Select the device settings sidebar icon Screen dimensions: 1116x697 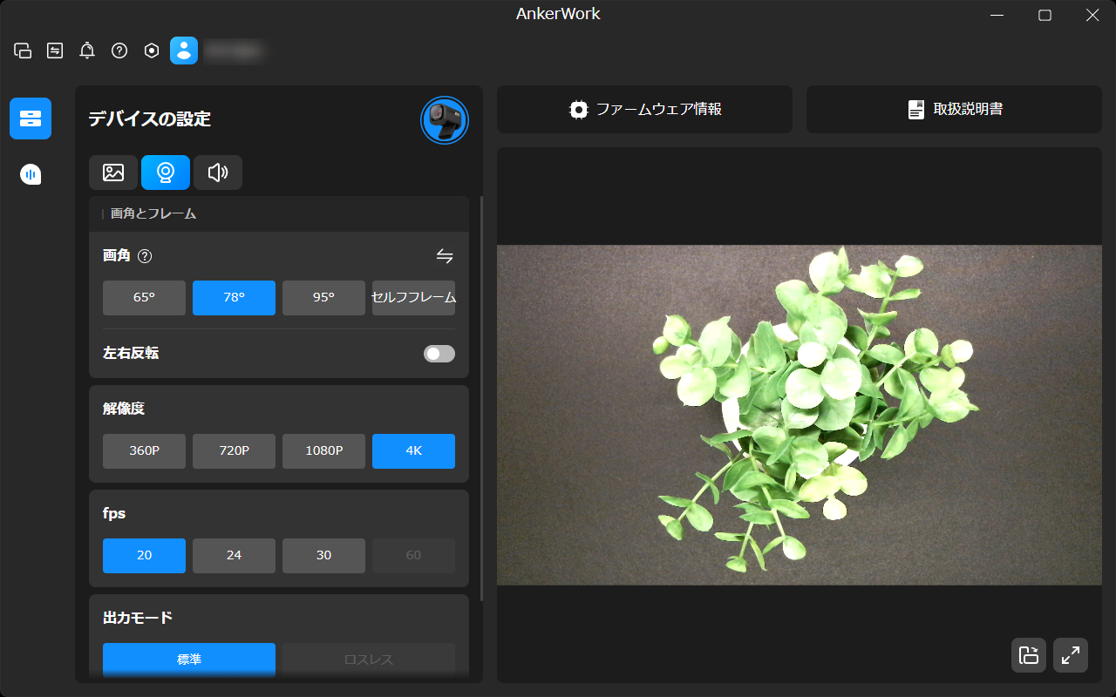tap(31, 118)
